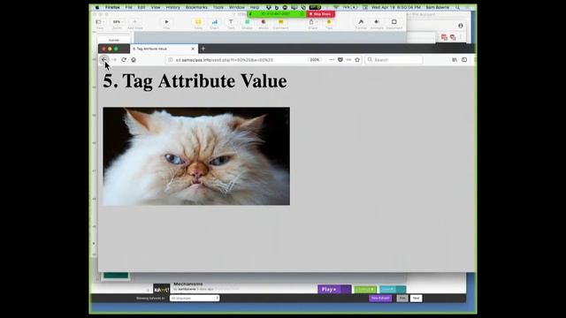Click Firefox forward arrow button

(x=114, y=60)
